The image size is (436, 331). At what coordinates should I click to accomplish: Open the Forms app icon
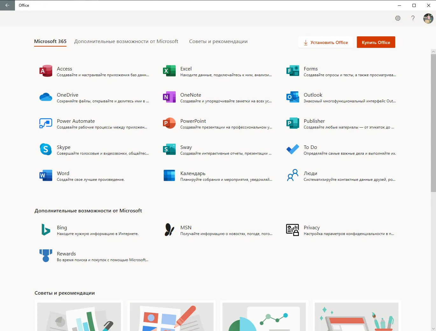tap(293, 71)
